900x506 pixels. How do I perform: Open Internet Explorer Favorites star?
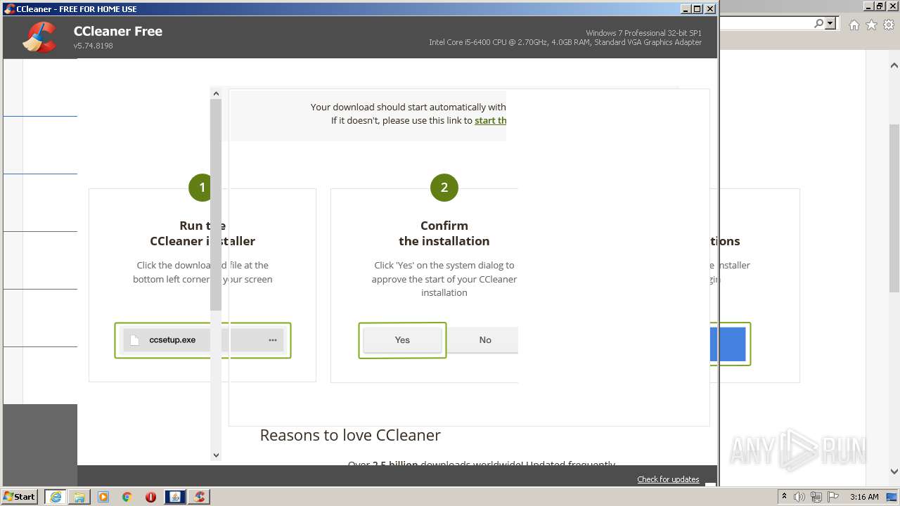pos(871,25)
